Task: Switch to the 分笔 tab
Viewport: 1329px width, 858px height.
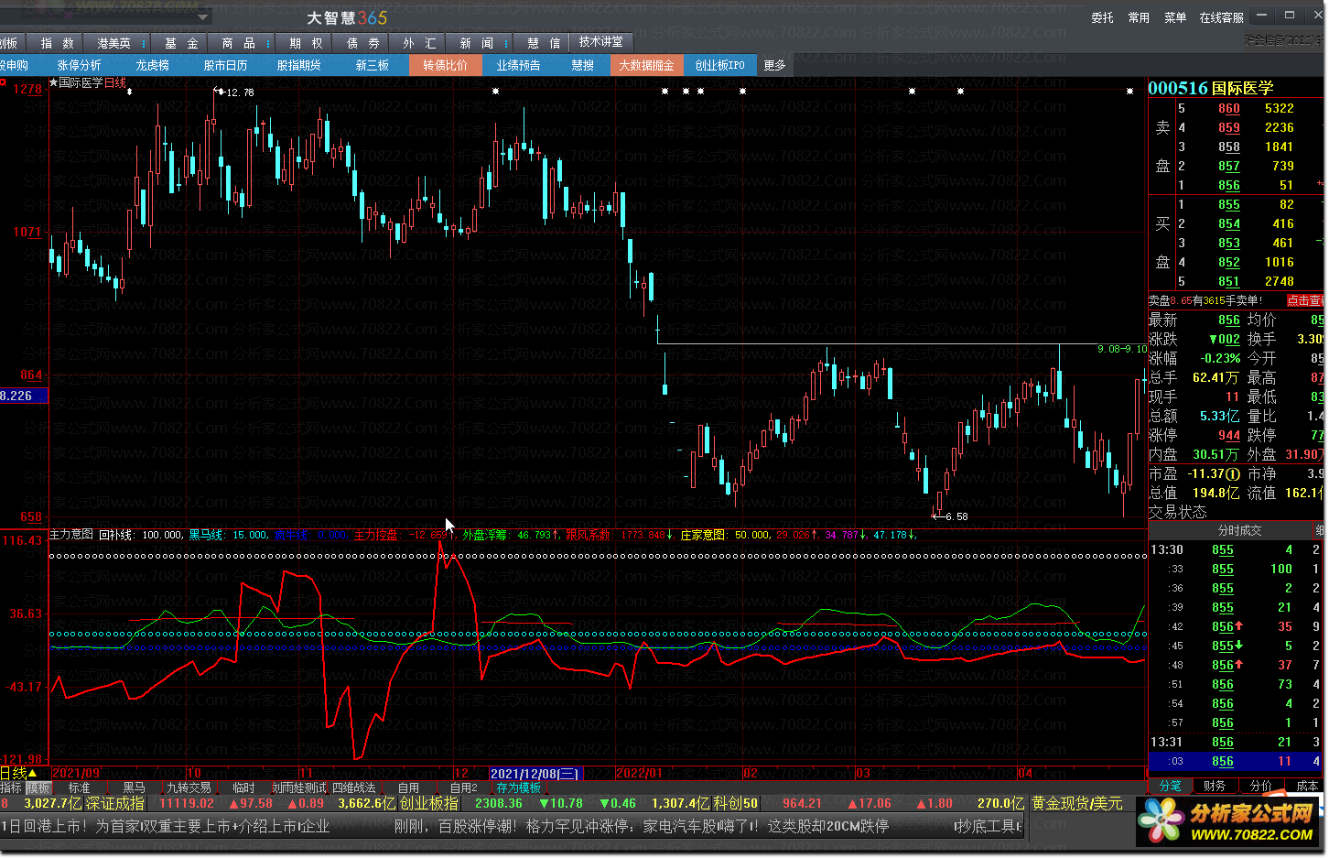Action: (1170, 786)
